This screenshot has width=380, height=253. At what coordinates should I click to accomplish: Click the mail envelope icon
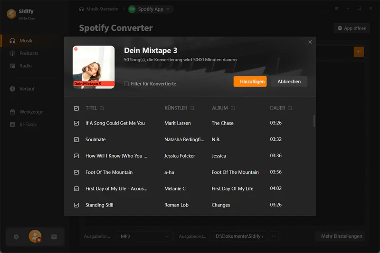point(54,237)
